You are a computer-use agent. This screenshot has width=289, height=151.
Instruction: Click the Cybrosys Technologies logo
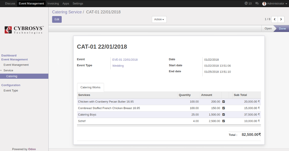(x=24, y=30)
